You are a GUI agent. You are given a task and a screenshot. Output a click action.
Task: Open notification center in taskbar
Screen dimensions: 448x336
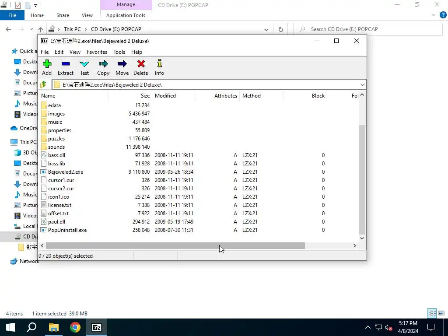431,327
